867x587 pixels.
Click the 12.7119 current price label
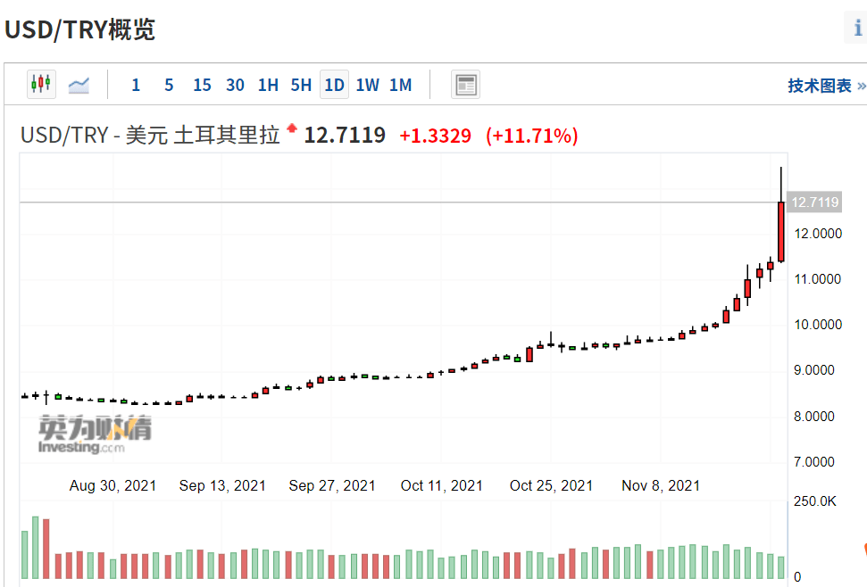814,203
